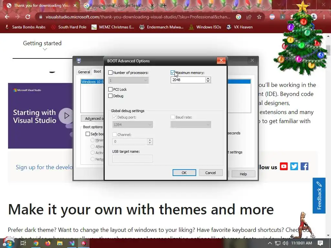Click the Maximum memory value field
Viewport: 331px width, 248px height.
pyautogui.click(x=188, y=80)
